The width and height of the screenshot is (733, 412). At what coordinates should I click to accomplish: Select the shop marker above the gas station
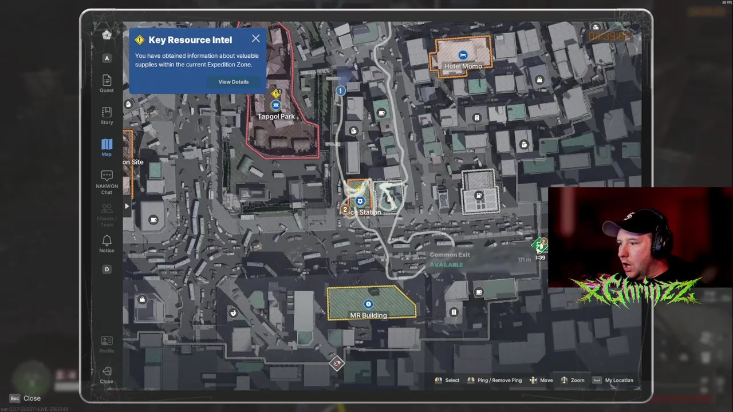click(x=523, y=145)
